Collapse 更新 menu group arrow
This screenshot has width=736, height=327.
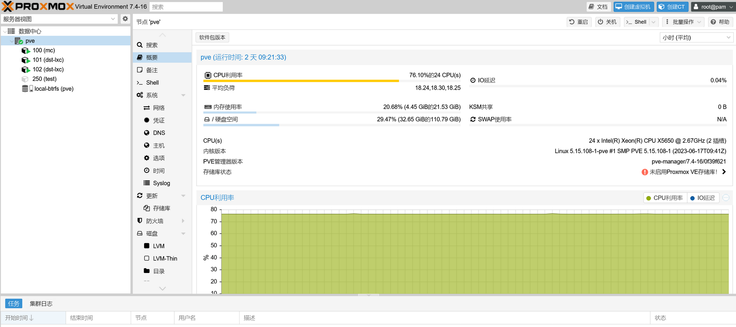pyautogui.click(x=183, y=196)
